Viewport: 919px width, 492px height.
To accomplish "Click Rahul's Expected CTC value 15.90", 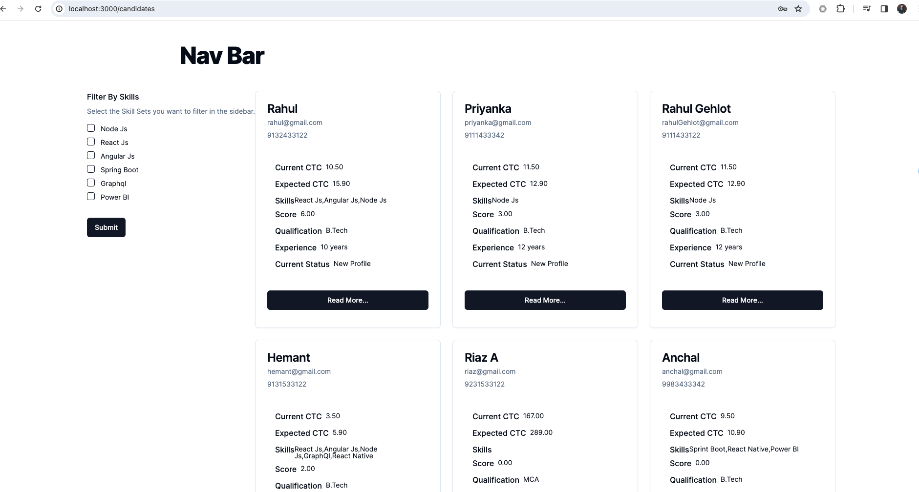I will (x=341, y=184).
